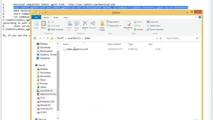The image size is (213, 120).
Task: Switch to the Share ribbon tab
Action: click(x=56, y=17)
